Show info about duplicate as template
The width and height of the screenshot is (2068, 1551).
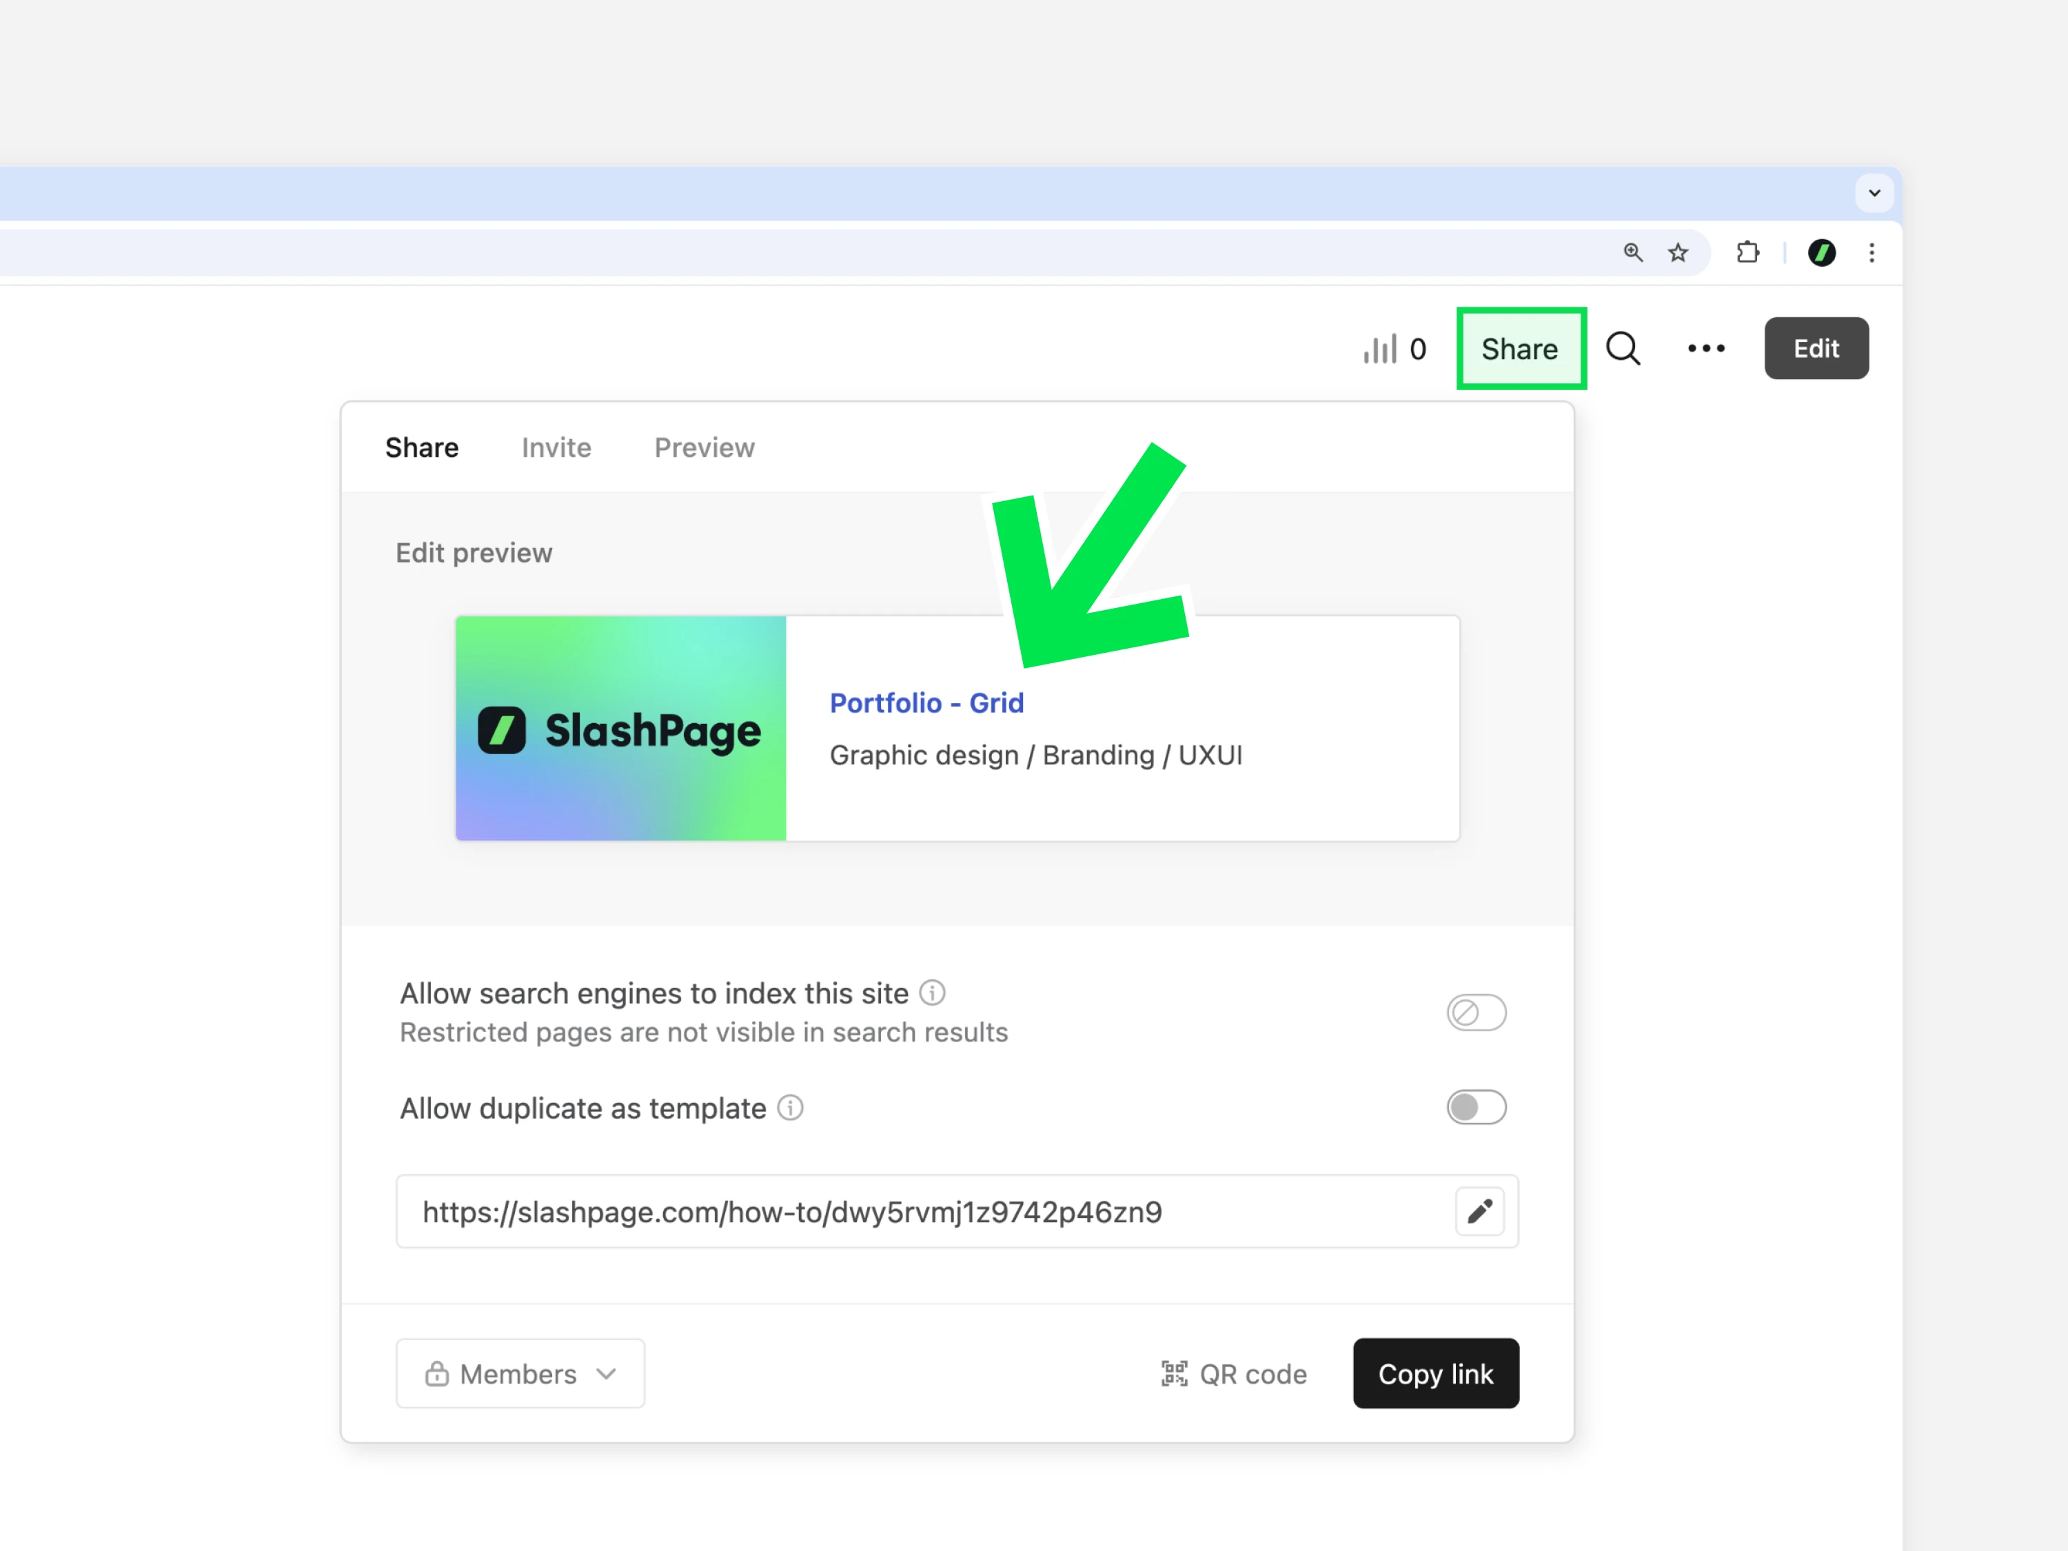pos(790,1108)
